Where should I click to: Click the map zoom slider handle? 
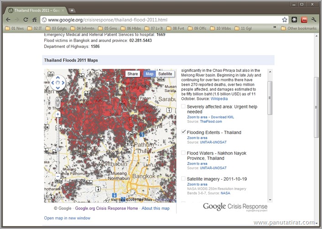[58, 149]
